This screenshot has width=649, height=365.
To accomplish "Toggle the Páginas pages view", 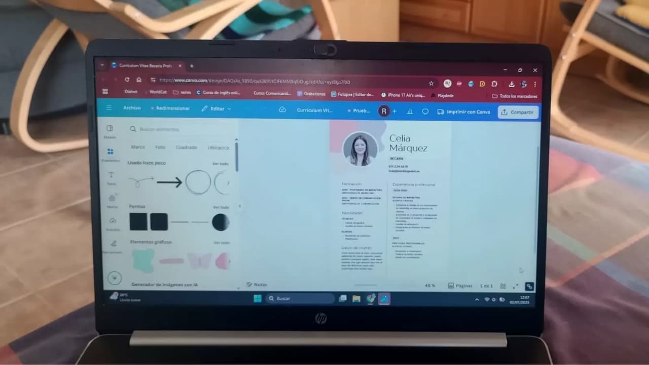I will (x=460, y=286).
